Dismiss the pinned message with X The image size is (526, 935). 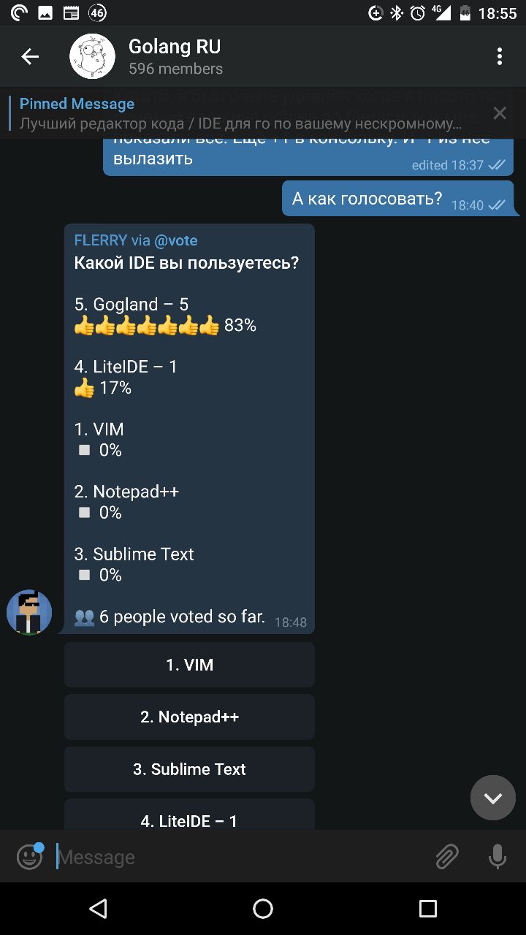pos(500,113)
